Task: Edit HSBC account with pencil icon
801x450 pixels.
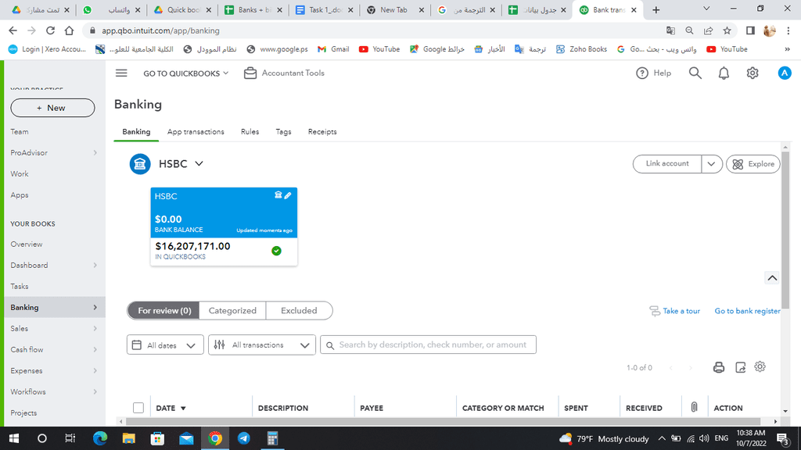Action: click(288, 195)
